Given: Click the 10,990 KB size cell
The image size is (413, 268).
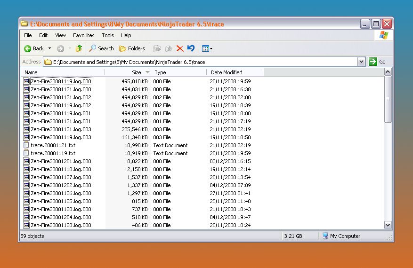Looking at the screenshot, I should click(x=136, y=145).
